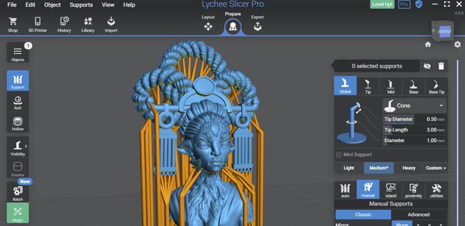Import a model file
This screenshot has height=226, width=465.
click(111, 25)
